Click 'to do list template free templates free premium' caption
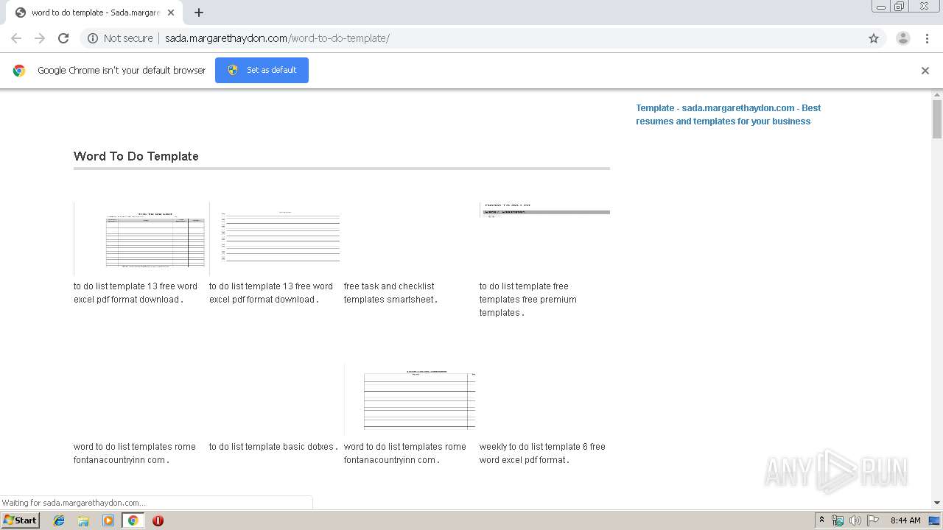The width and height of the screenshot is (943, 530). click(x=528, y=300)
